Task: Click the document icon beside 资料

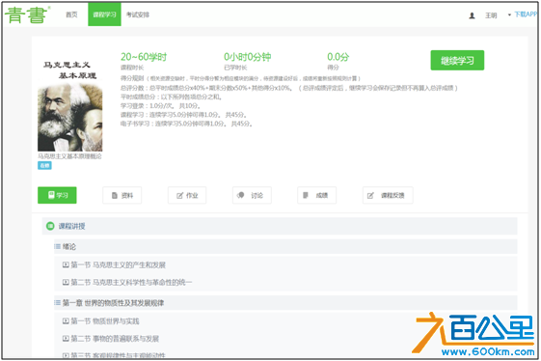Action: click(x=114, y=196)
